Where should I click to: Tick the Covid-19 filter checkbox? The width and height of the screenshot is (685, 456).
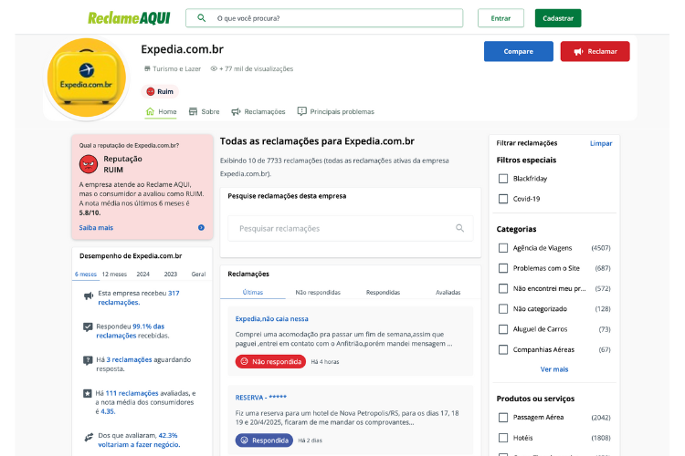503,199
